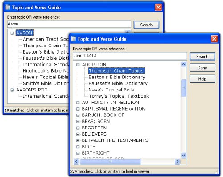Open Fausset's Bible Dictionary under ADOPTION
Viewport: 223px width, 177px height.
point(118,83)
